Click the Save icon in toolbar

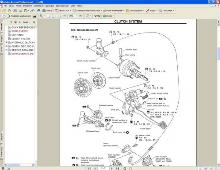pyautogui.click(x=15, y=11)
